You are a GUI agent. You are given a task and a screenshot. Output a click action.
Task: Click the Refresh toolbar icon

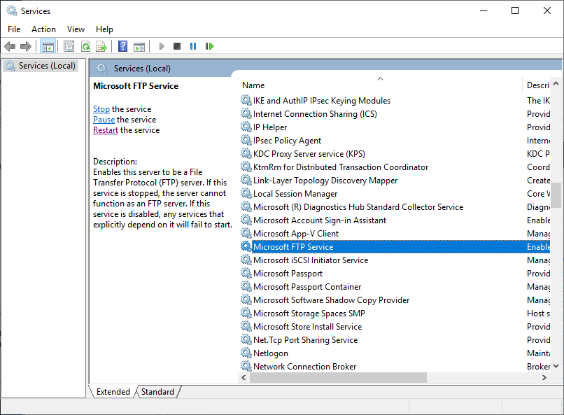click(85, 46)
